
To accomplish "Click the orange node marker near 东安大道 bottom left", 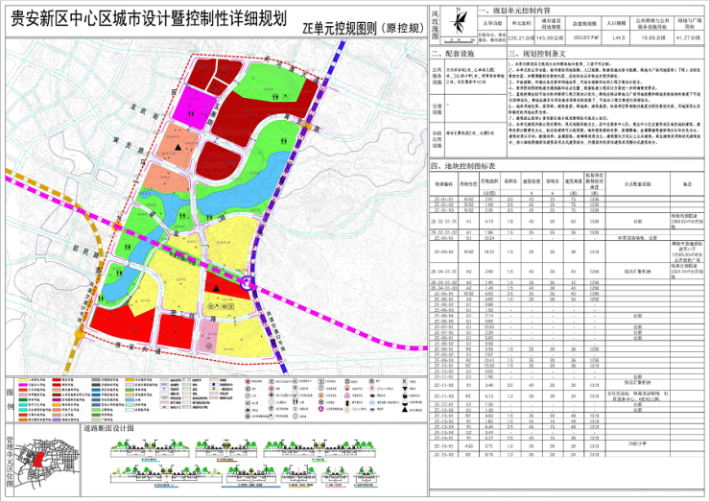I will click(80, 335).
